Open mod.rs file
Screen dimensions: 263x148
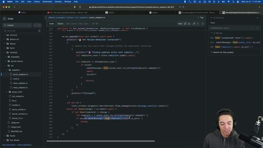(x=16, y=79)
